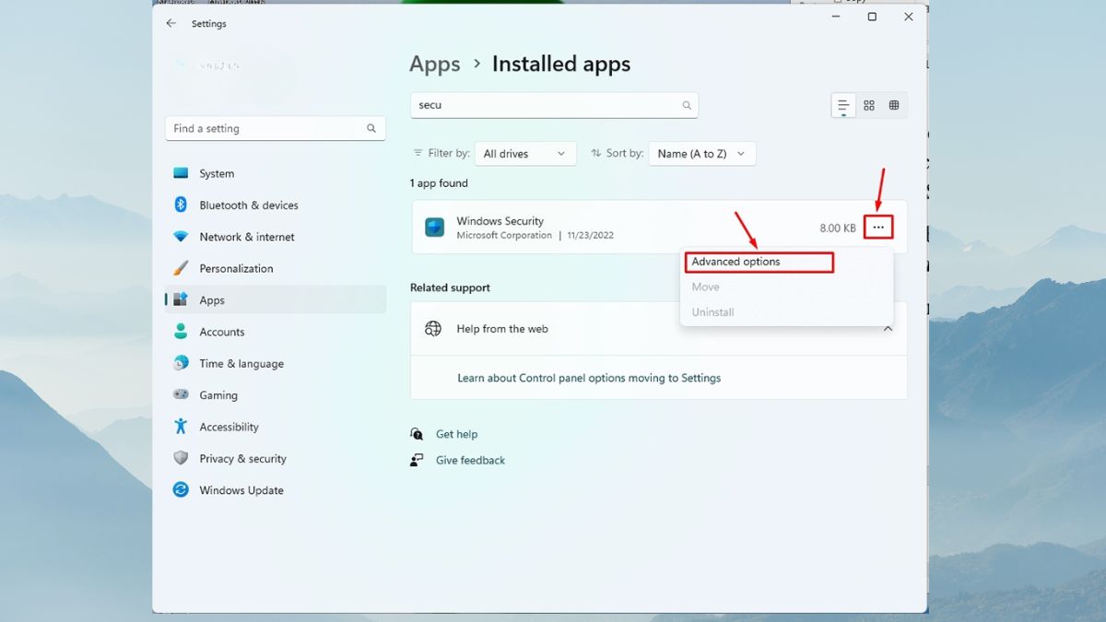Open Learn about Control panel options link
The image size is (1106, 622).
(589, 378)
